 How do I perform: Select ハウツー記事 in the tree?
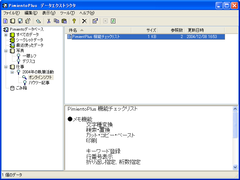(x=39, y=83)
